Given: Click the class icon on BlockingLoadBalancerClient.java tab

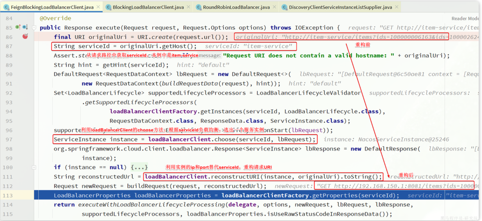Looking at the screenshot, I should coord(108,7).
